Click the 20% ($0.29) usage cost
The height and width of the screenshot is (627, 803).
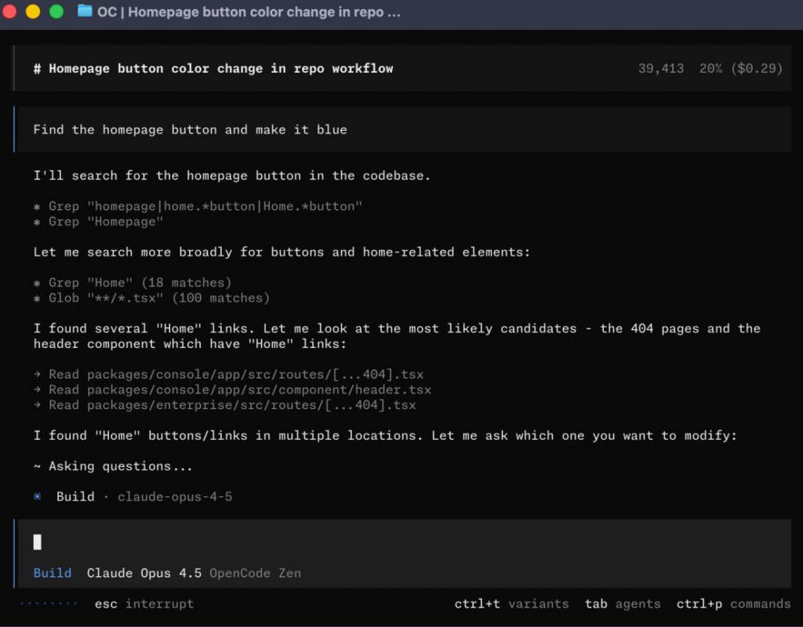point(741,69)
